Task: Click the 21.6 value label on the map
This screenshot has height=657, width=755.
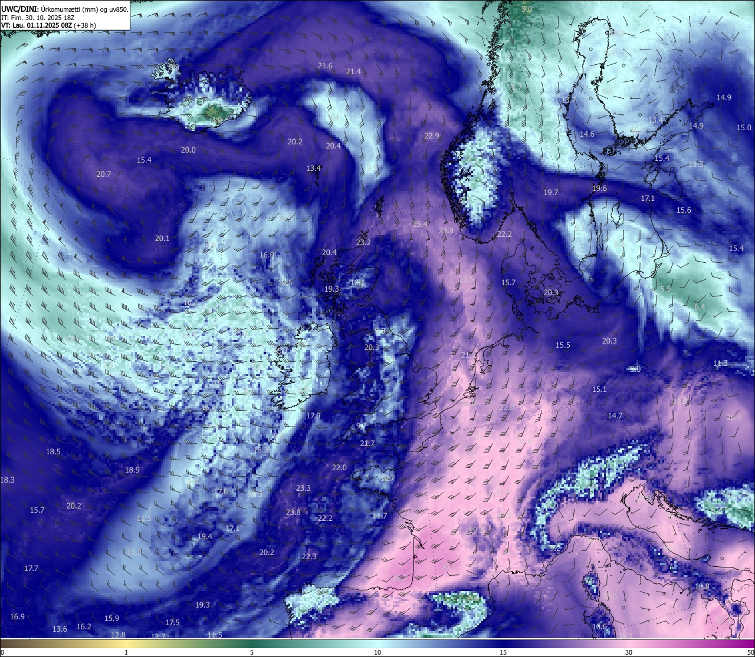Action: pyautogui.click(x=325, y=66)
